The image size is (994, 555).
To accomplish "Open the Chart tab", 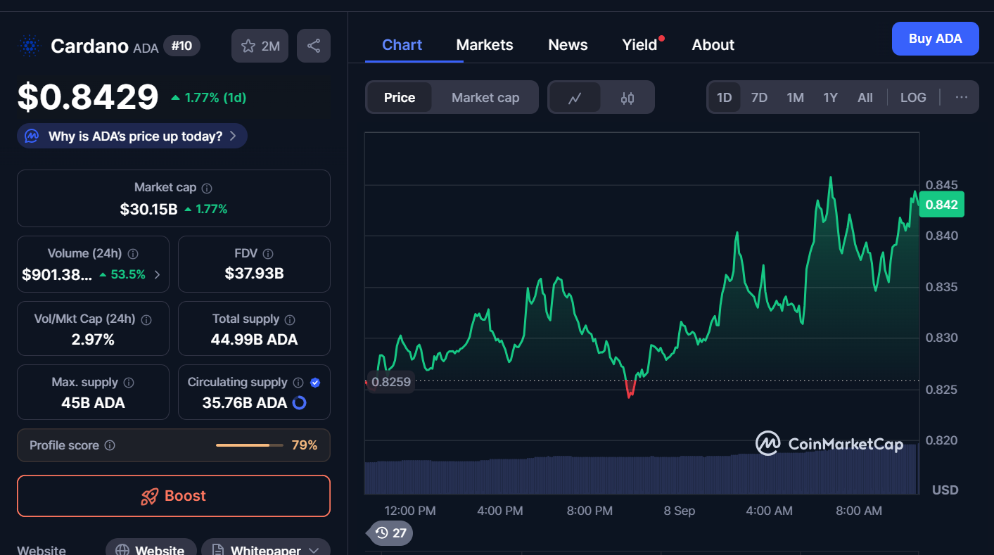I will [402, 45].
